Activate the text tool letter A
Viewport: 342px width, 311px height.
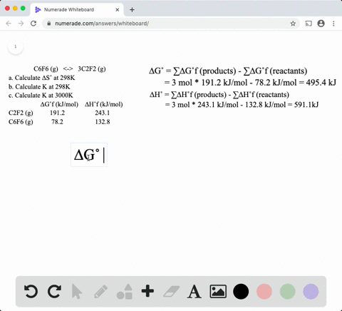pos(195,292)
